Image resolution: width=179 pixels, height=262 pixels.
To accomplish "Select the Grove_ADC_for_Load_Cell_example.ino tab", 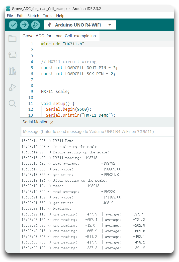I will 59,36.
